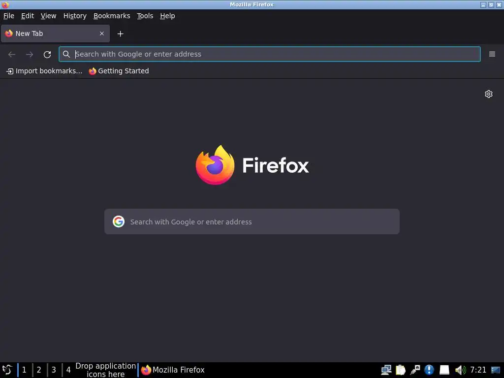Click the Google logo in page search box

click(x=119, y=221)
